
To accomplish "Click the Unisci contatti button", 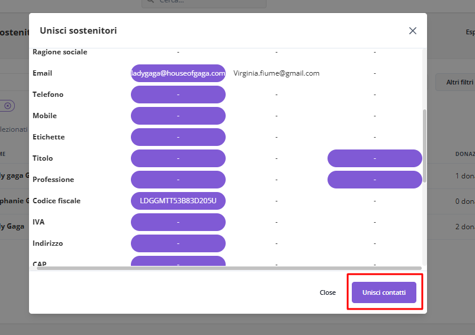I will point(384,292).
